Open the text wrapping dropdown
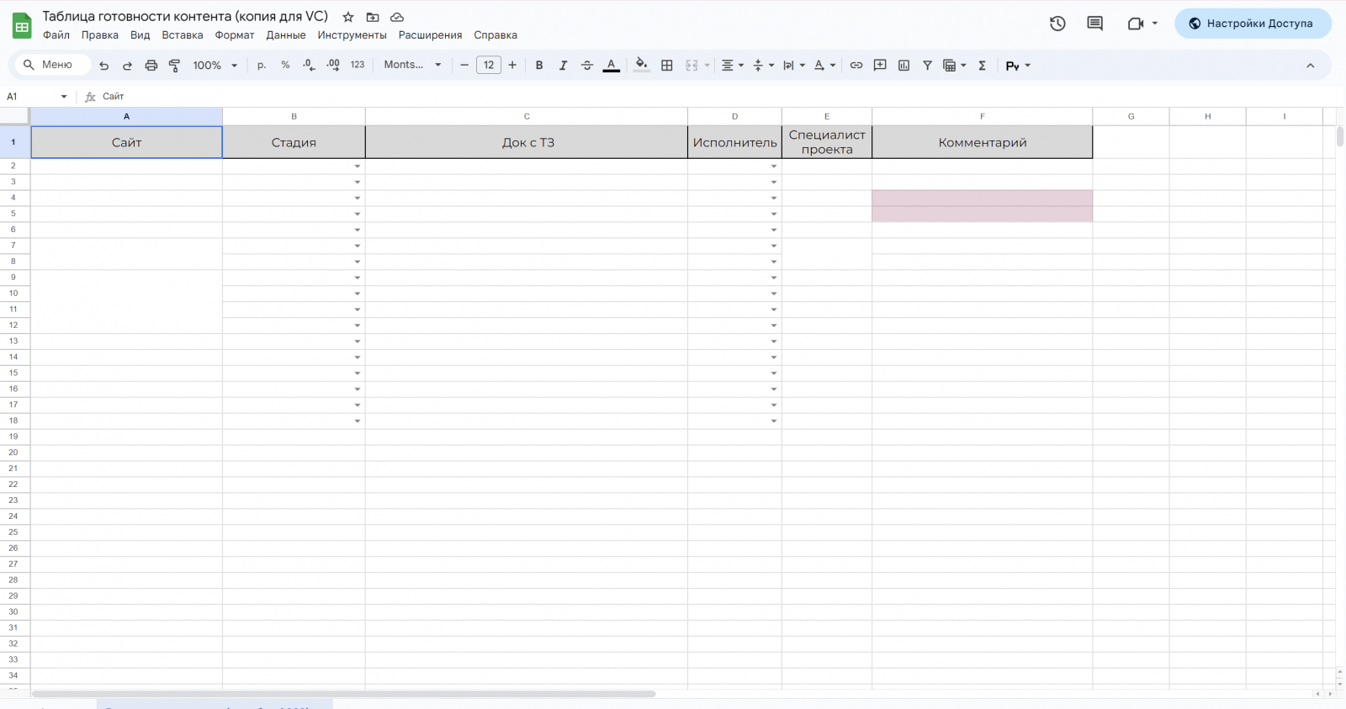This screenshot has width=1346, height=709. pyautogui.click(x=793, y=66)
